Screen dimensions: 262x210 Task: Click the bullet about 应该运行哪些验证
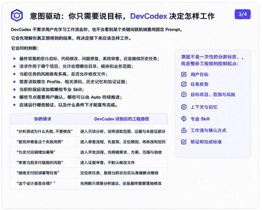tap(68, 105)
